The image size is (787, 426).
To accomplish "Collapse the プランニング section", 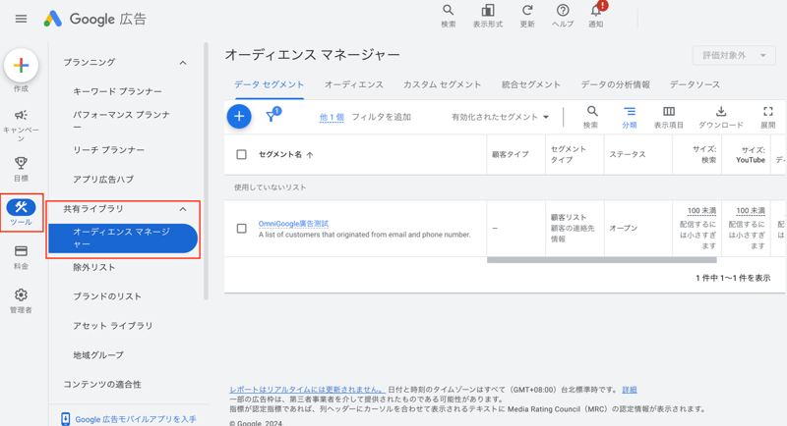I will pos(183,63).
